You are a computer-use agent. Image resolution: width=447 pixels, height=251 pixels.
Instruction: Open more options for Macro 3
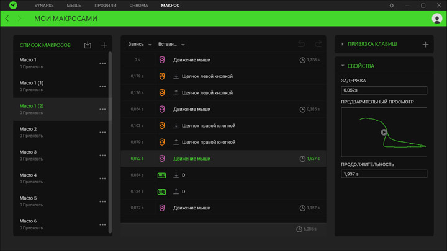pos(102,156)
